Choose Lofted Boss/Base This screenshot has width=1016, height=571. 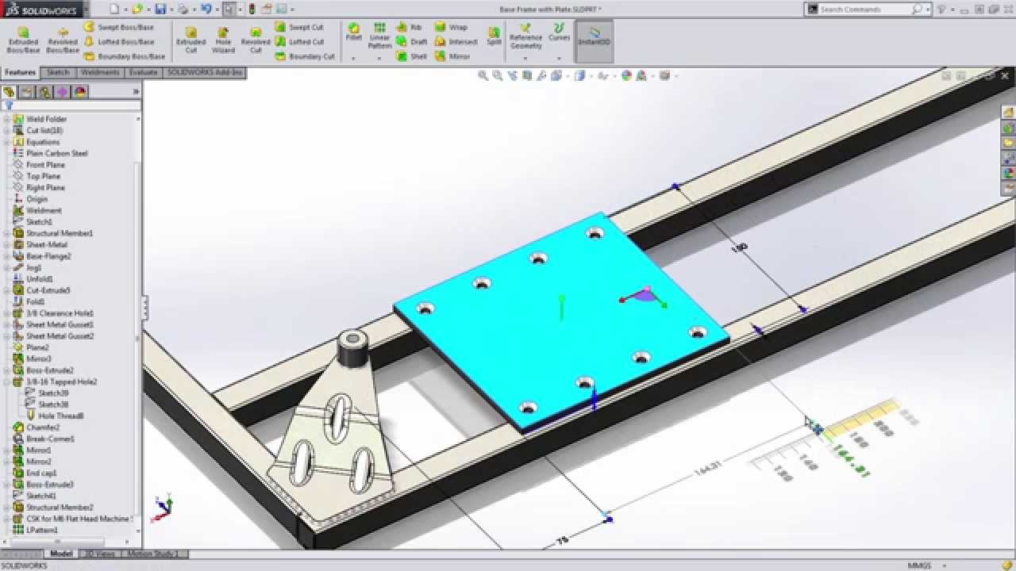point(119,42)
